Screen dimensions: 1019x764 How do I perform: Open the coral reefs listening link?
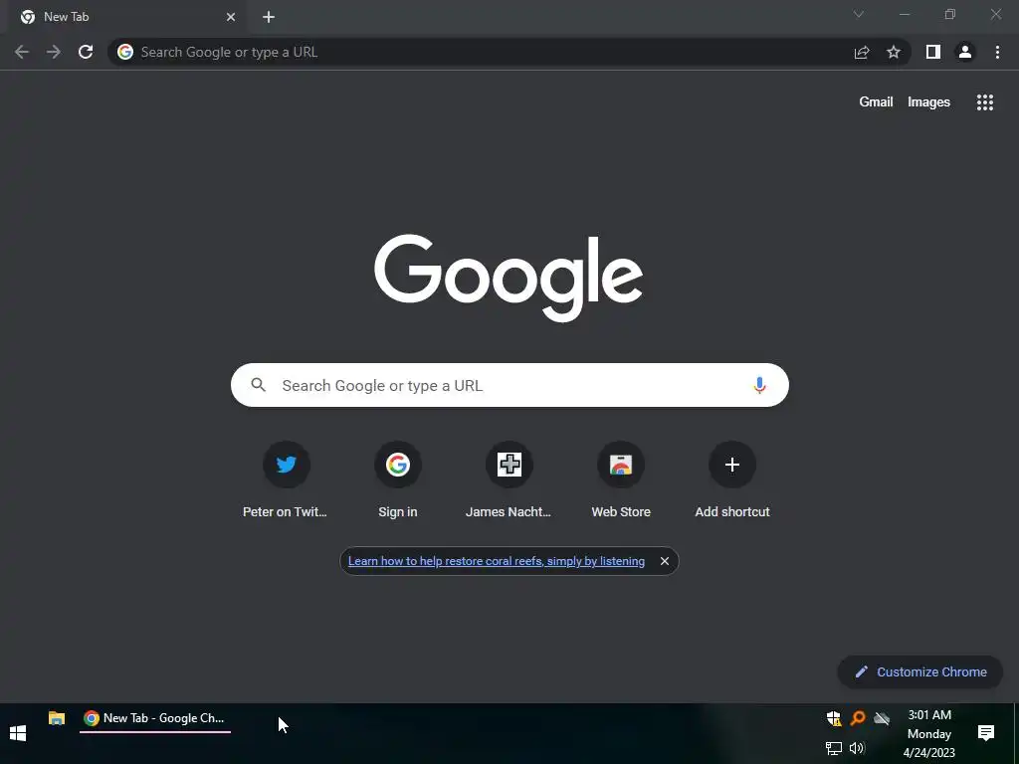coord(497,561)
